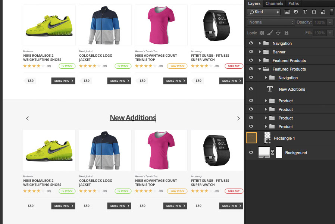Select the Background layer name
The image size is (335, 224).
(x=296, y=153)
